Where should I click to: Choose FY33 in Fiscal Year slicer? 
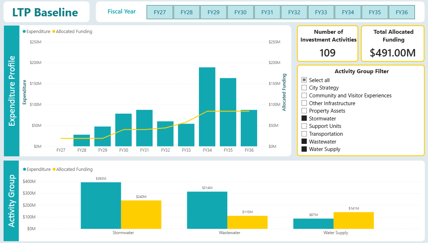pyautogui.click(x=321, y=12)
